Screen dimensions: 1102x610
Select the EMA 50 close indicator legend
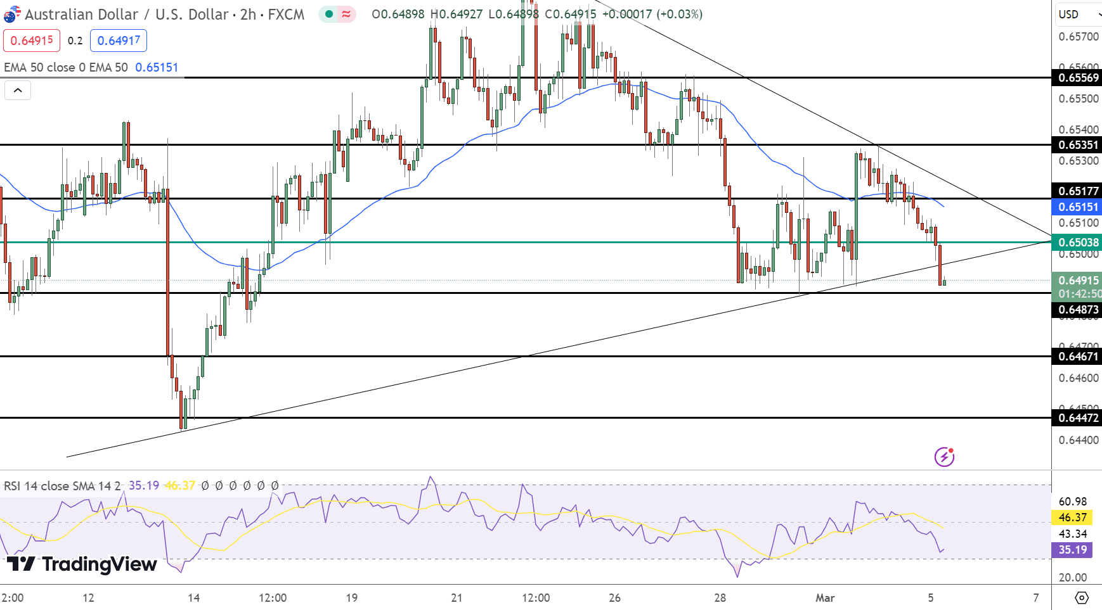(66, 67)
